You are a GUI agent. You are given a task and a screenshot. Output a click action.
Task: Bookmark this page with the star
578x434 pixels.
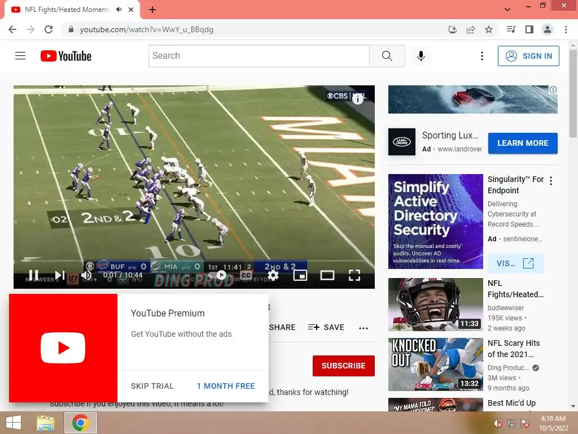(489, 29)
